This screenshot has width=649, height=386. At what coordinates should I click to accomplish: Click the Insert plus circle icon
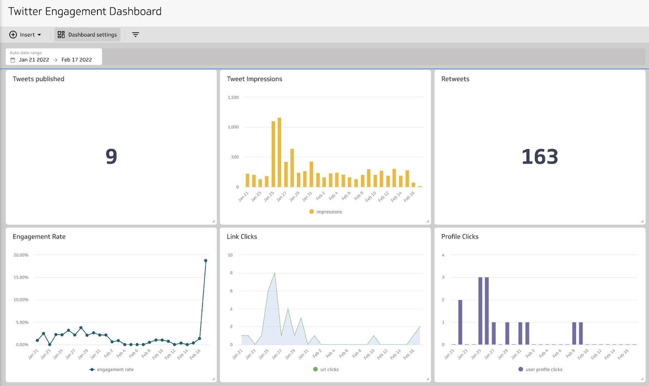click(13, 35)
